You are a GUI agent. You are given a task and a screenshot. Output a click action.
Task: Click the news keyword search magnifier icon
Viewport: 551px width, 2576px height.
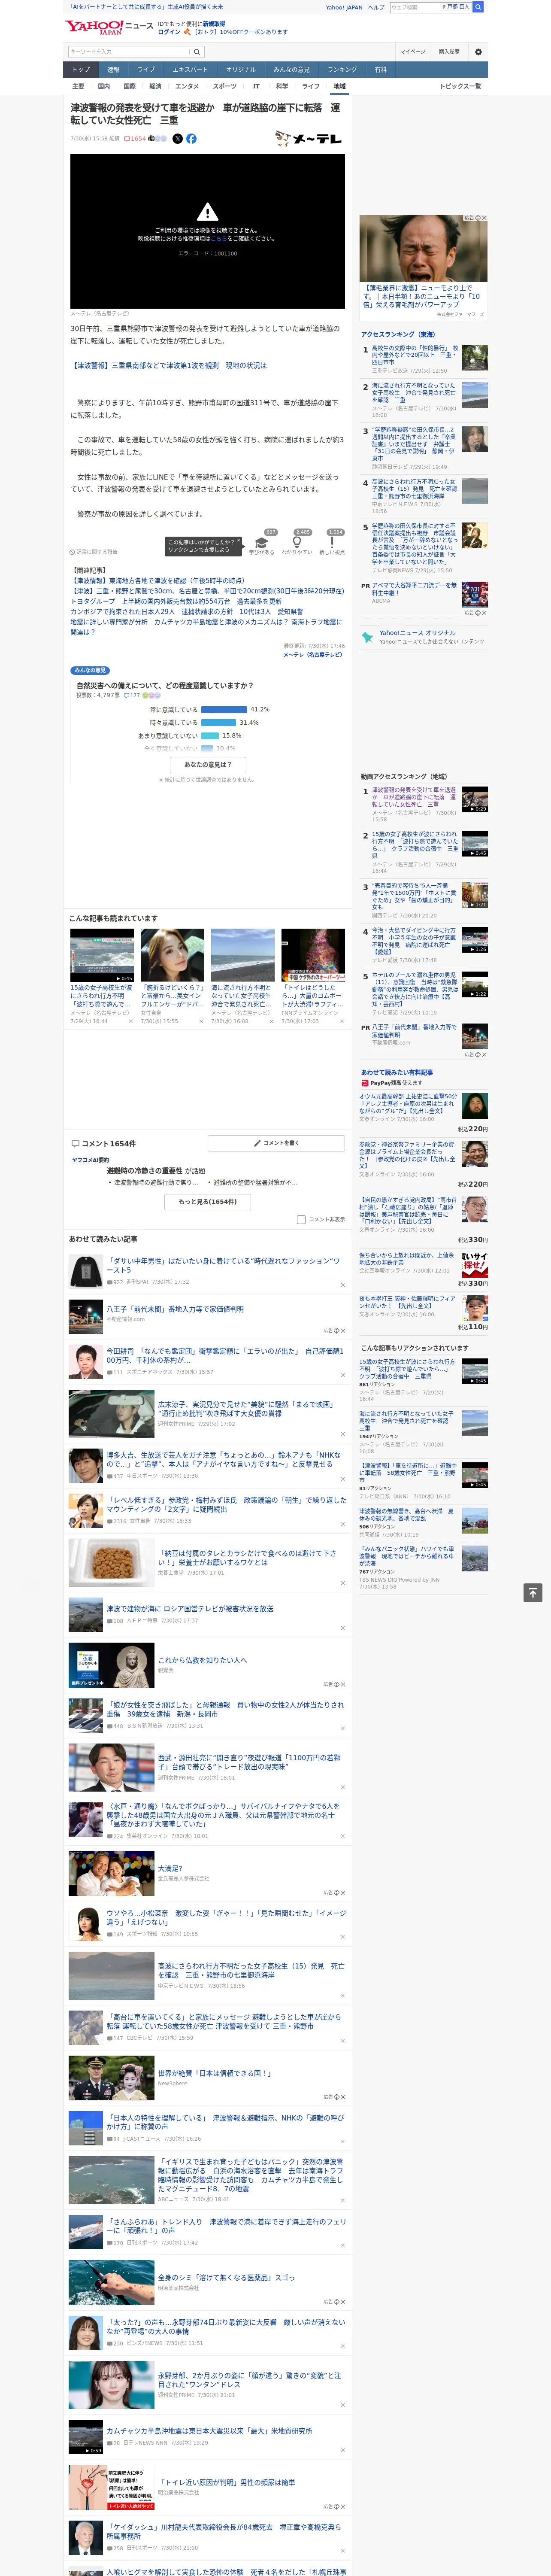[x=197, y=51]
